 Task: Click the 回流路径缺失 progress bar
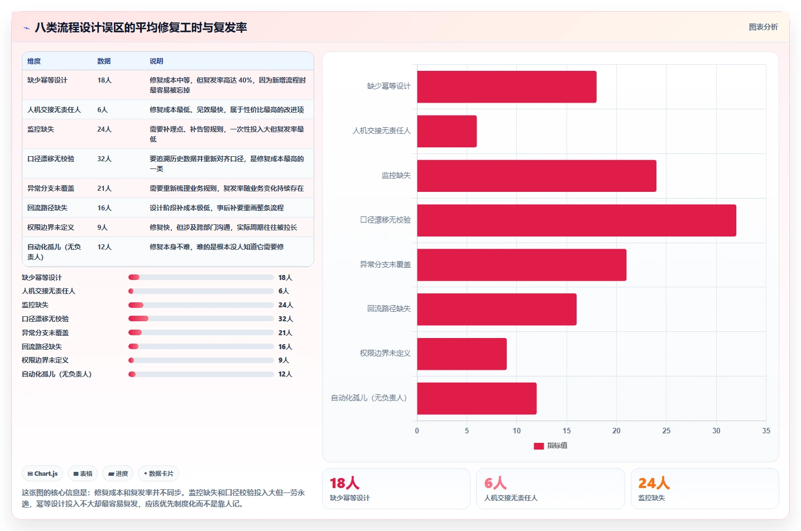(201, 346)
